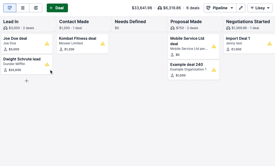
Task: Open the Pipeline dropdown
Action: pyautogui.click(x=220, y=8)
